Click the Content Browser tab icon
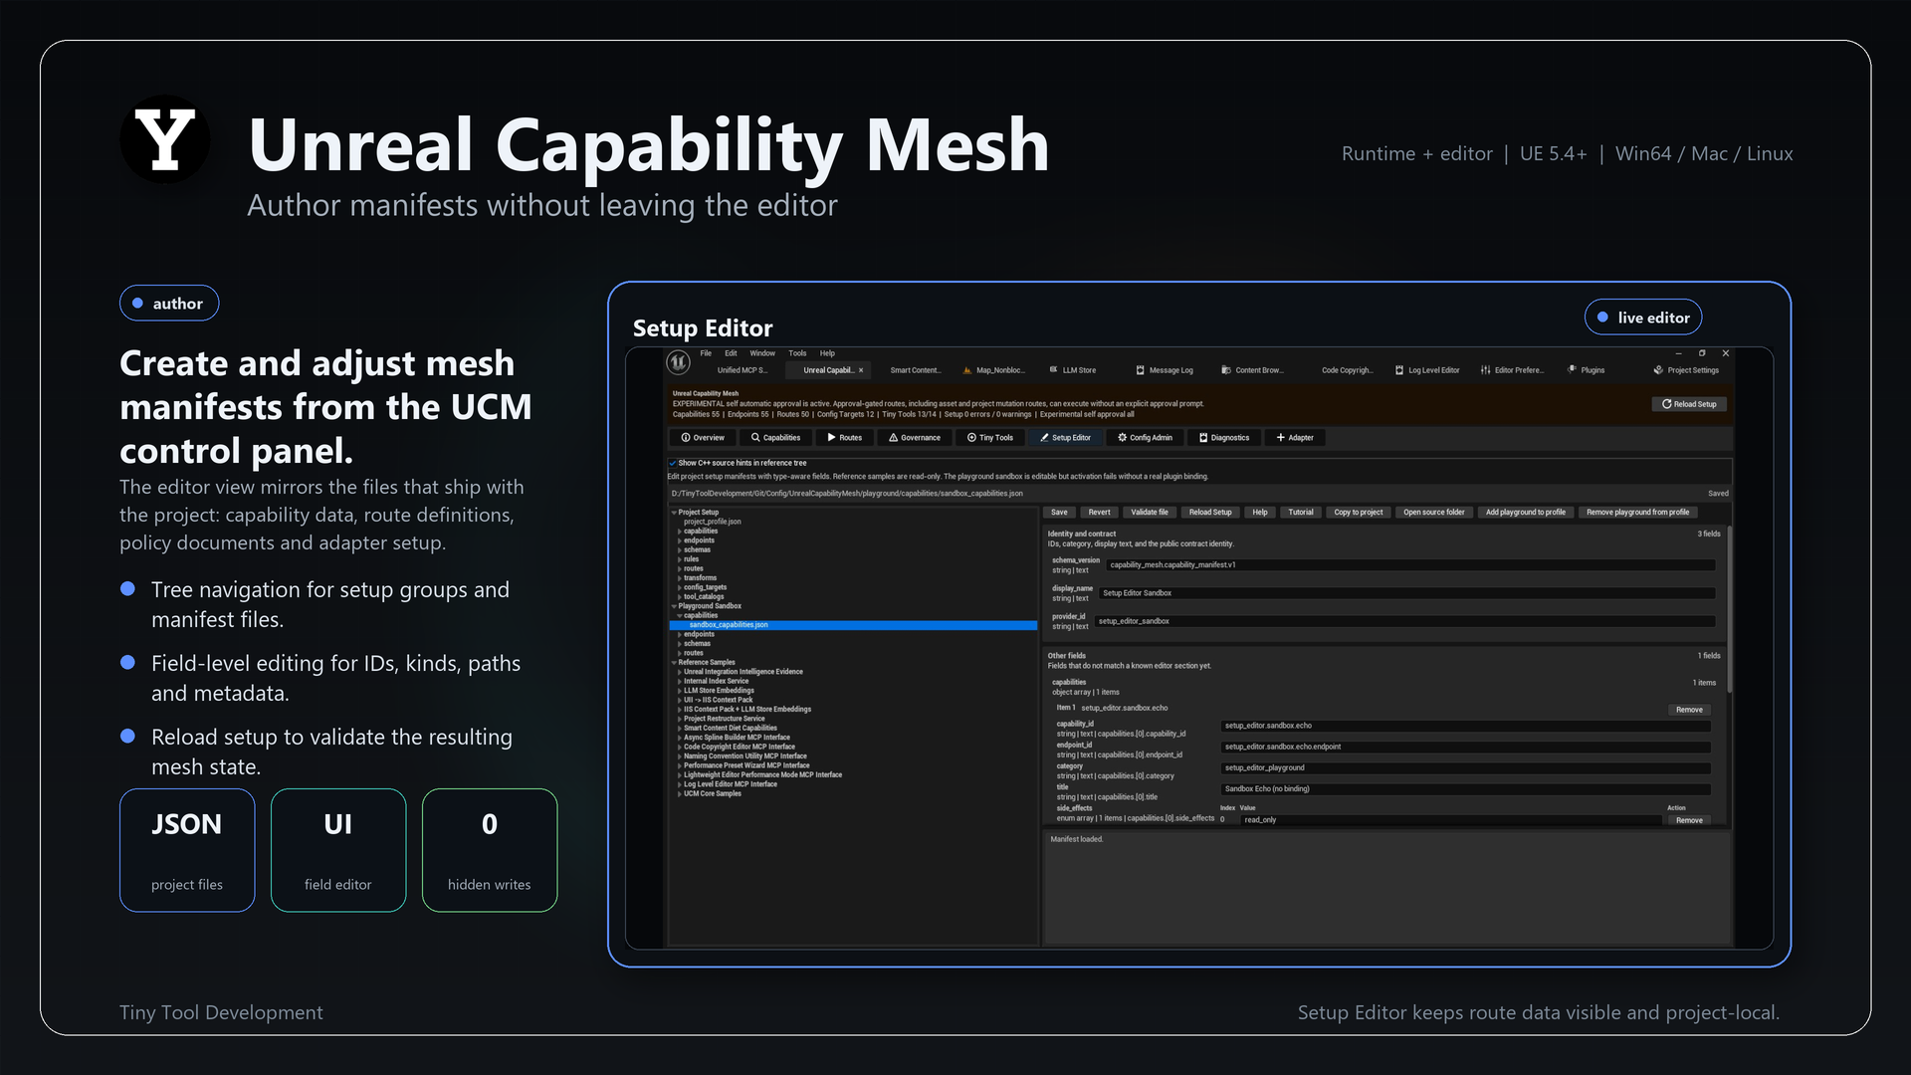Image resolution: width=1911 pixels, height=1075 pixels. [1226, 370]
